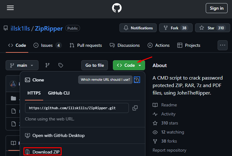This screenshot has width=232, height=156.
Task: Choose Open with GitHub Desktop
Action: pyautogui.click(x=55, y=135)
